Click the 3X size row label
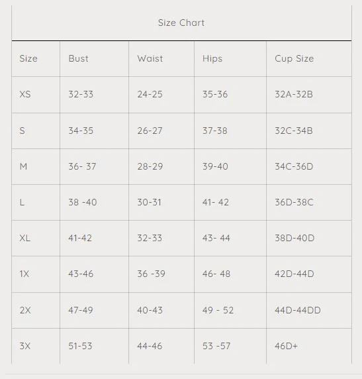This screenshot has width=362, height=379. 25,346
